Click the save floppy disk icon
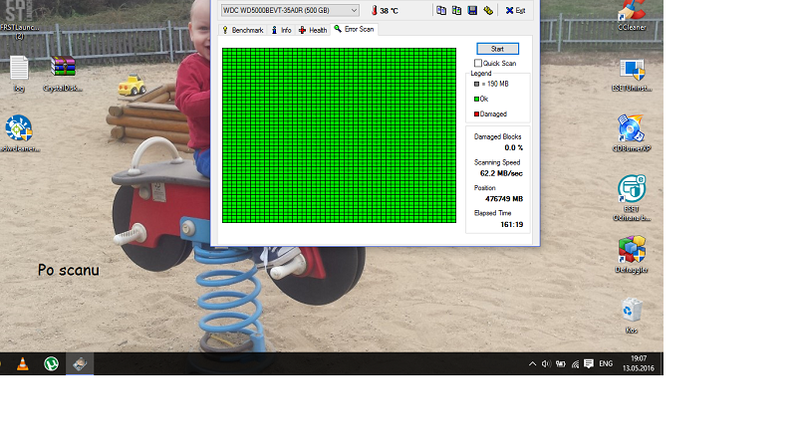The image size is (797, 447). 472,10
